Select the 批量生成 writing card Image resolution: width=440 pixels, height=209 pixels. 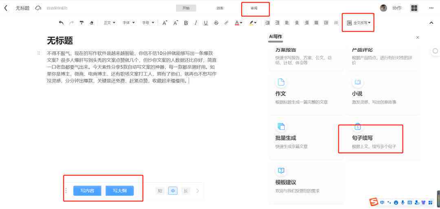(x=306, y=137)
